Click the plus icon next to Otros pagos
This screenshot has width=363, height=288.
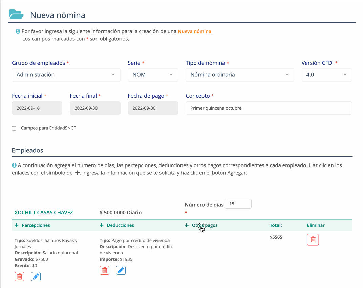point(187,225)
